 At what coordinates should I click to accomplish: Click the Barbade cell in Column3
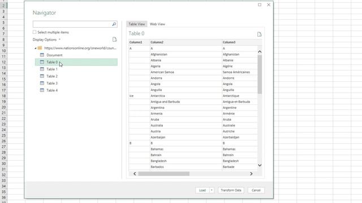coord(240,167)
